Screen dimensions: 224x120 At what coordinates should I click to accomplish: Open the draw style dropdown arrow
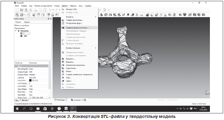[25, 15]
